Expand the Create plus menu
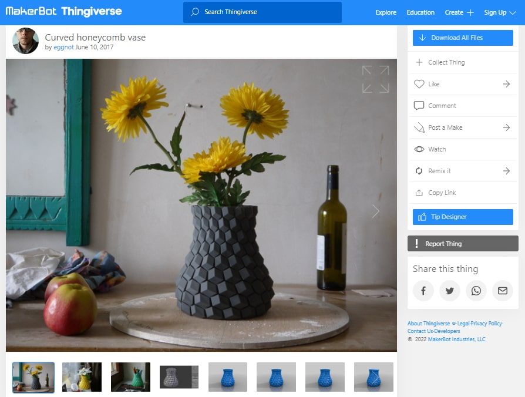The width and height of the screenshot is (525, 397). 459,11
